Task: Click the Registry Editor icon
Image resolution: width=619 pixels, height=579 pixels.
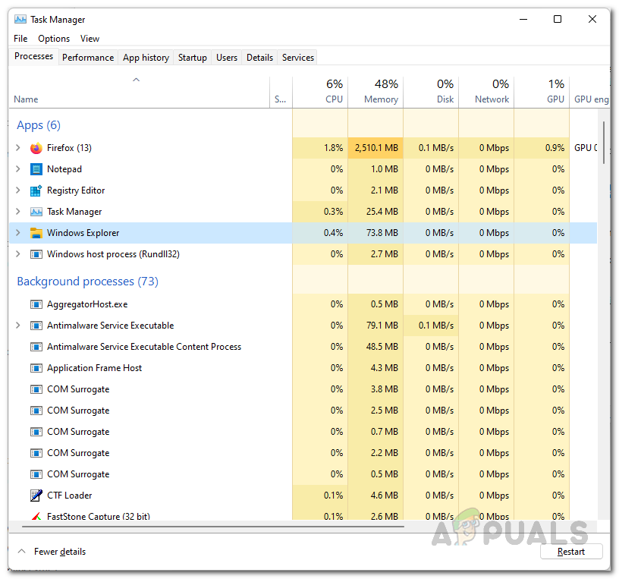Action: 36,190
